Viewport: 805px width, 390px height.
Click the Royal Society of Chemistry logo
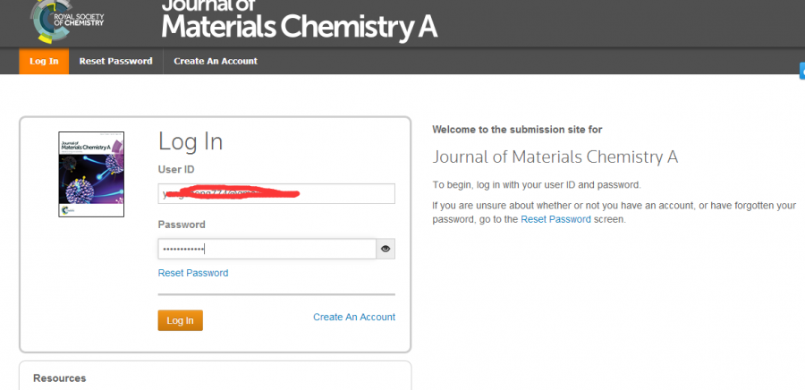tap(67, 20)
